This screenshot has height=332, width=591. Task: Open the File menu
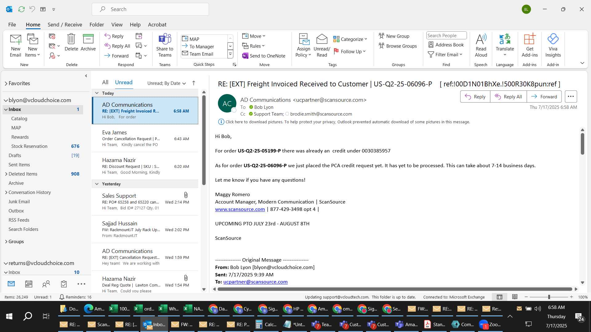pyautogui.click(x=12, y=25)
